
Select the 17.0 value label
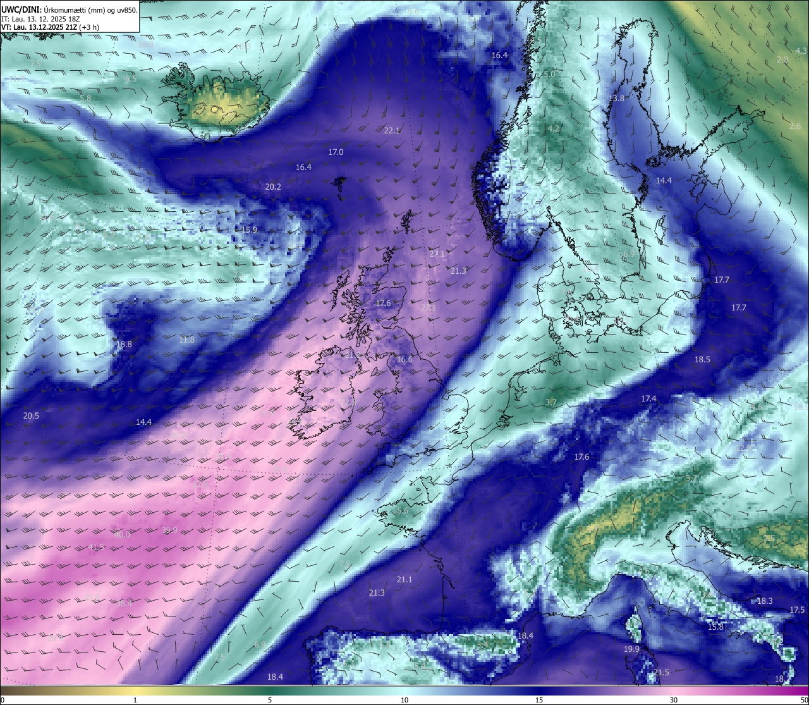point(336,152)
